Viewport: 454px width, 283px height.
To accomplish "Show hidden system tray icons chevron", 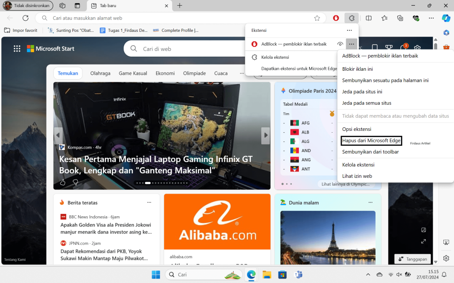I will click(368, 275).
